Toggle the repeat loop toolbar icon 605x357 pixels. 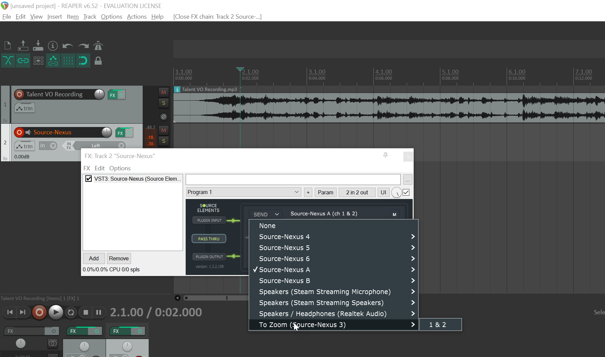[x=83, y=61]
